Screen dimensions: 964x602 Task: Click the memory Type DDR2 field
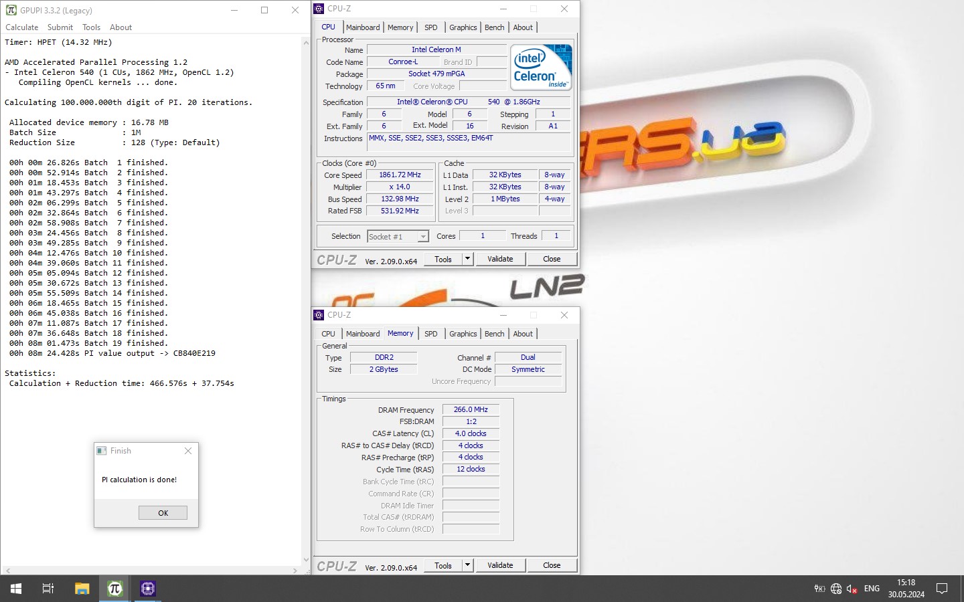[x=384, y=357]
